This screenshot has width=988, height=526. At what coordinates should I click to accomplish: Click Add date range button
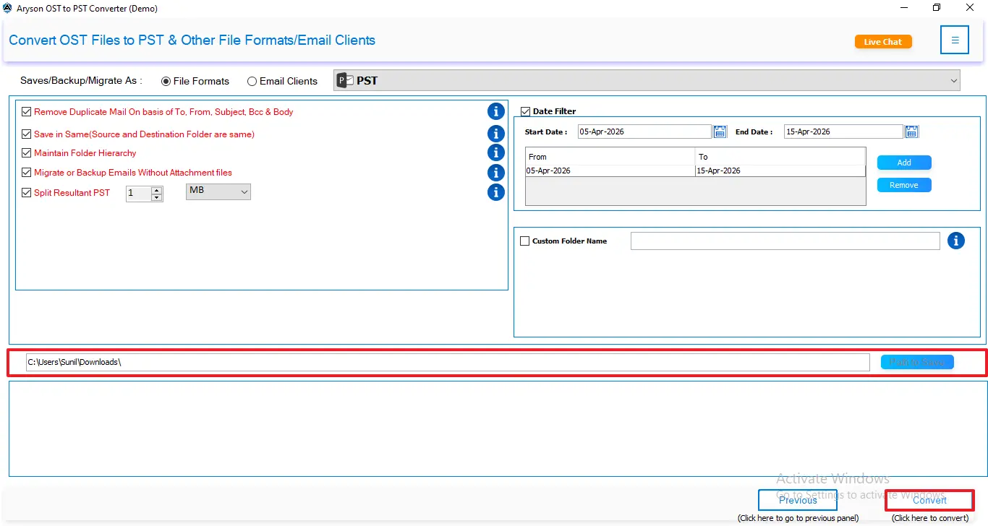point(904,163)
